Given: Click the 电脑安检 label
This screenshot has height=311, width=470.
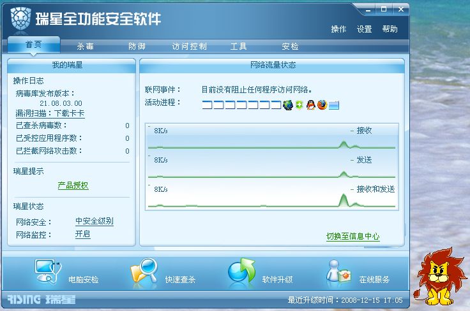Looking at the screenshot, I should [83, 280].
